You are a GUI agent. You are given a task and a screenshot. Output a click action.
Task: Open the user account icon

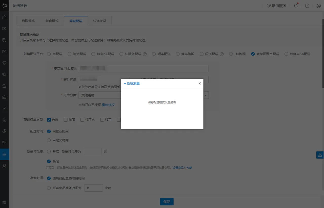[x=319, y=6]
